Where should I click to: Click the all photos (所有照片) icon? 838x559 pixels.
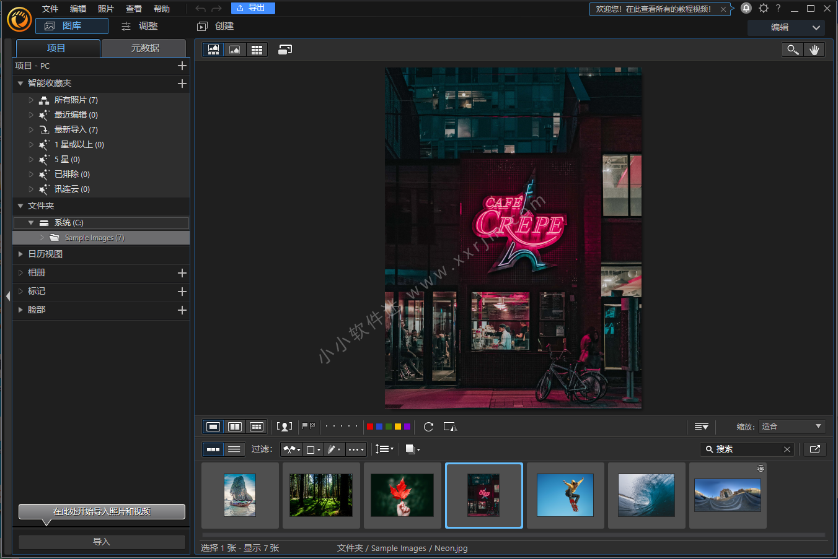[44, 100]
